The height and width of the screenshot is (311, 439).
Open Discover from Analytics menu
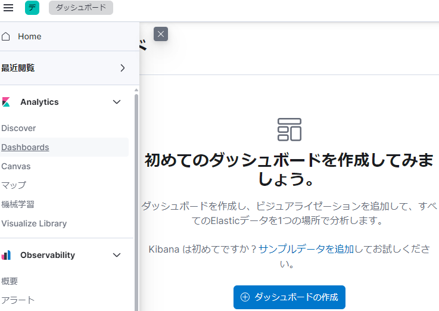coord(18,128)
